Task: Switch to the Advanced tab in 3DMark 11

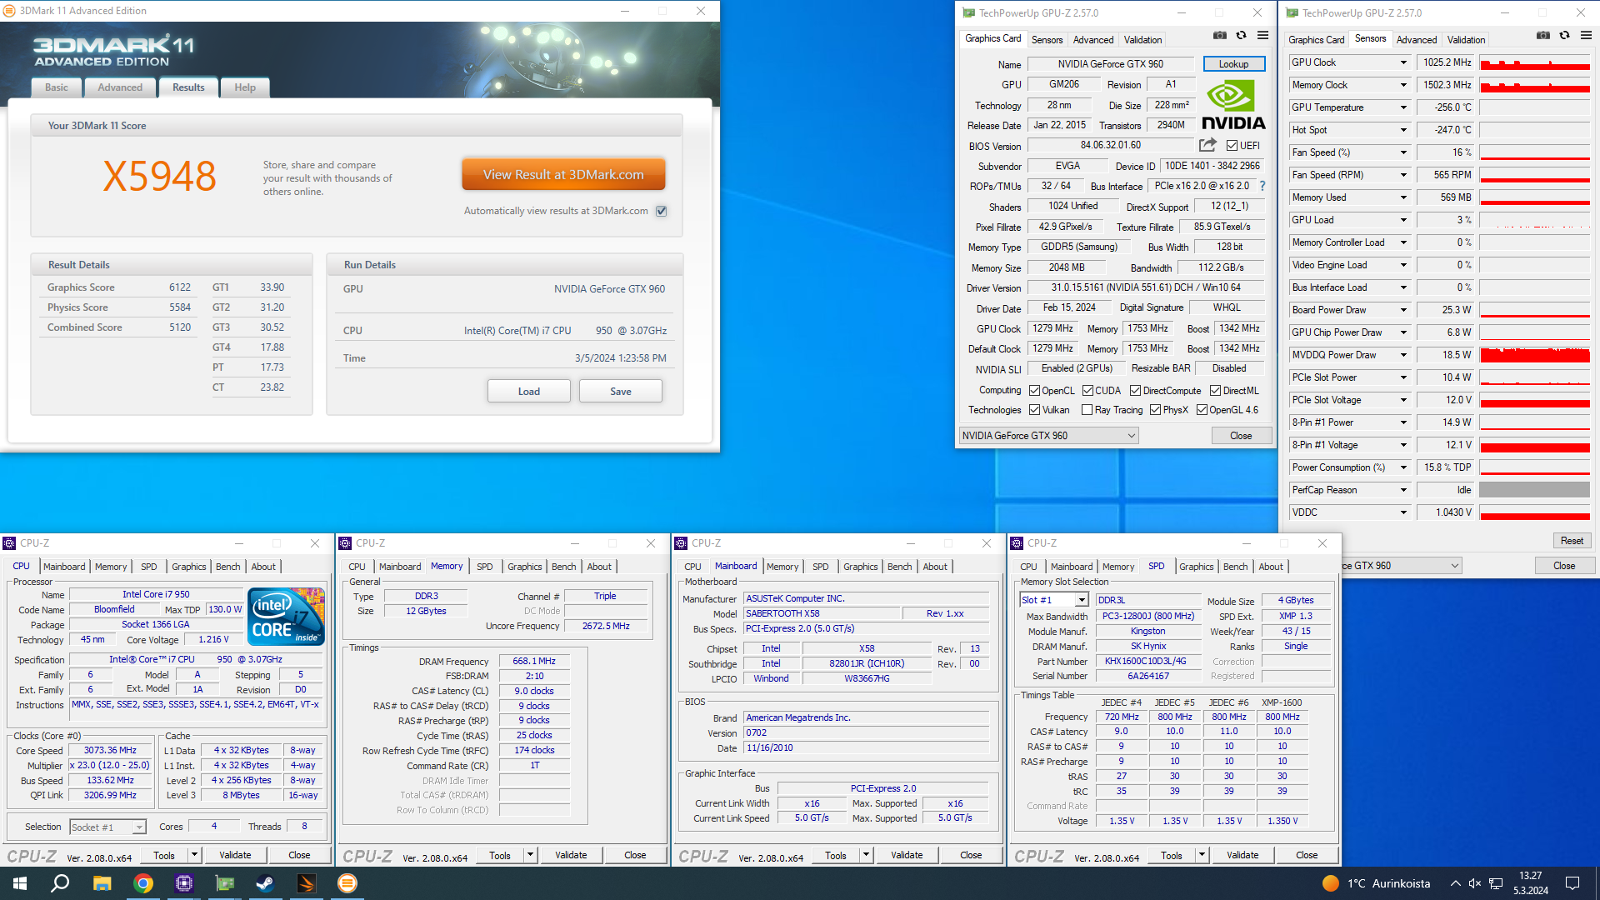Action: click(x=120, y=87)
